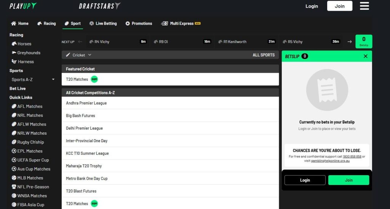Open KCC T10 Summer League competition
This screenshot has height=209, width=390.
click(x=170, y=153)
